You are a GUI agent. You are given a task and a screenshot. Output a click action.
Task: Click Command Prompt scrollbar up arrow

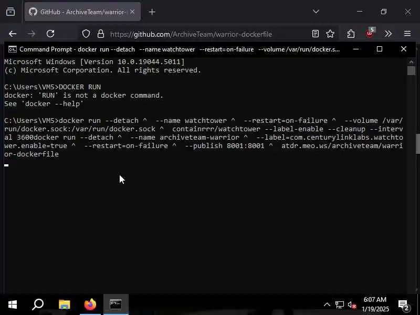click(x=411, y=61)
